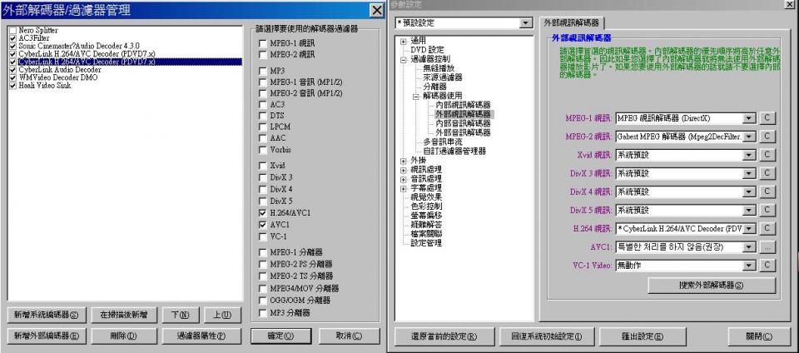
Task: Check the DTS checkbox
Action: [262, 116]
